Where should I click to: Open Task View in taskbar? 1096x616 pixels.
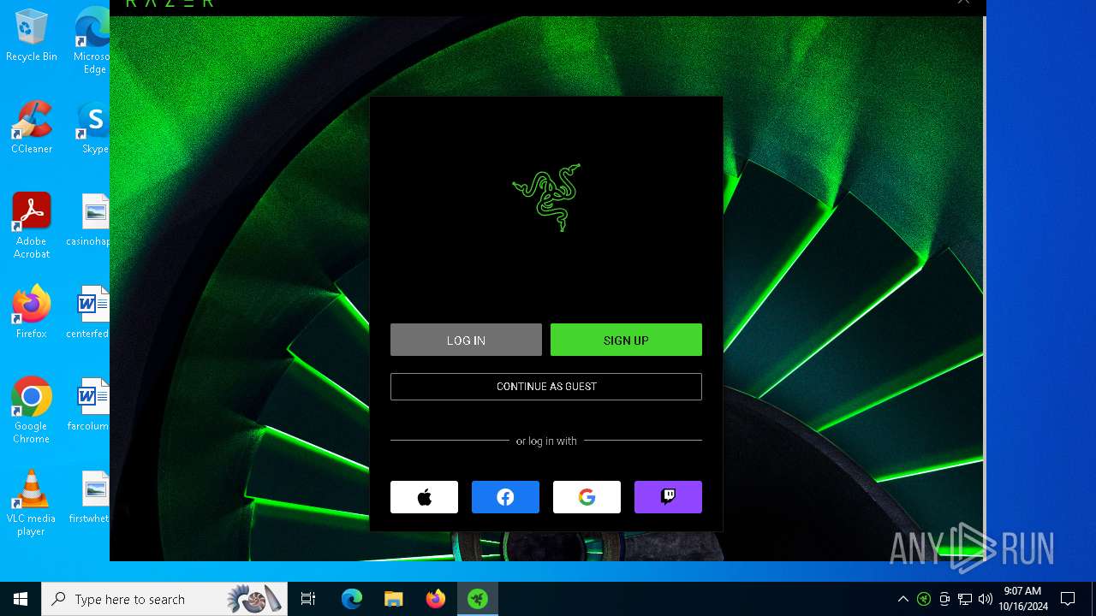pos(308,599)
